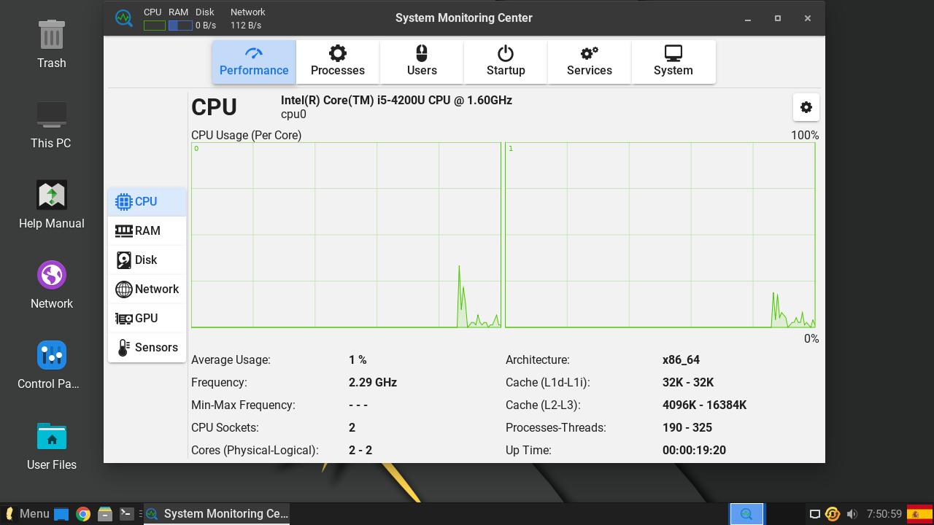Open CPU graph settings gear

pyautogui.click(x=806, y=107)
